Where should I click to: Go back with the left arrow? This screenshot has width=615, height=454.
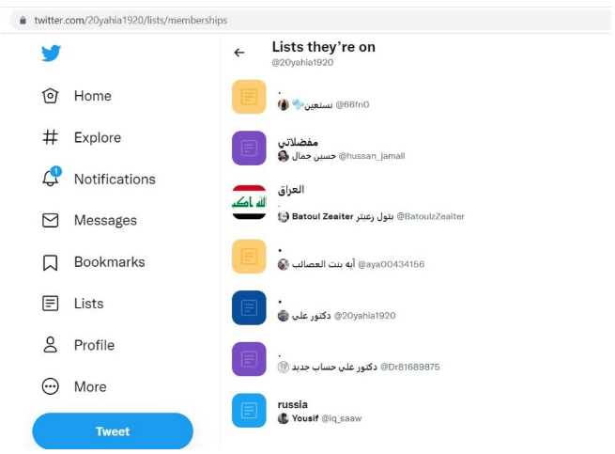click(x=239, y=53)
